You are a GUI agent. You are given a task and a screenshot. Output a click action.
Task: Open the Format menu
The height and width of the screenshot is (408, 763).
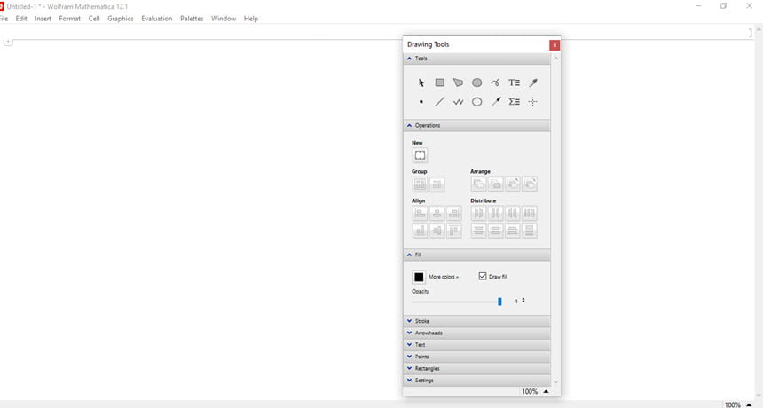coord(69,19)
